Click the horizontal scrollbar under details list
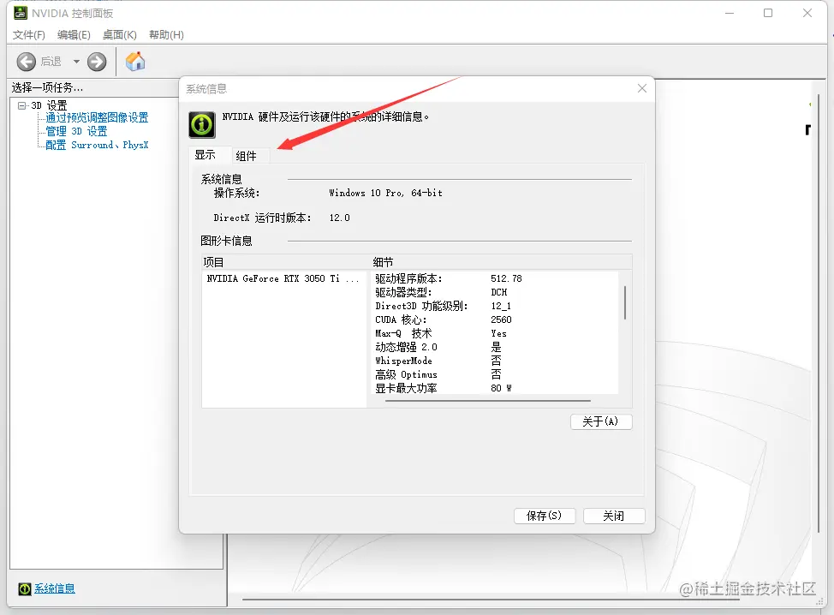This screenshot has width=834, height=615. point(488,401)
